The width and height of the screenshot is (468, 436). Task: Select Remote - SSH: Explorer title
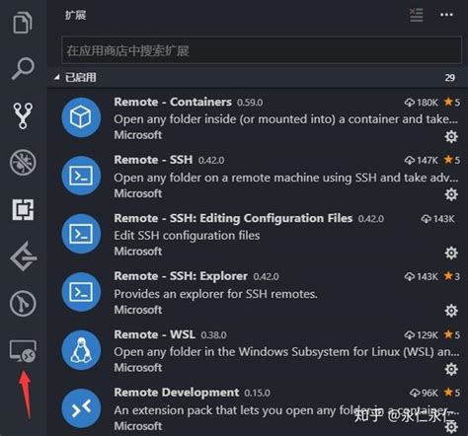pyautogui.click(x=181, y=276)
